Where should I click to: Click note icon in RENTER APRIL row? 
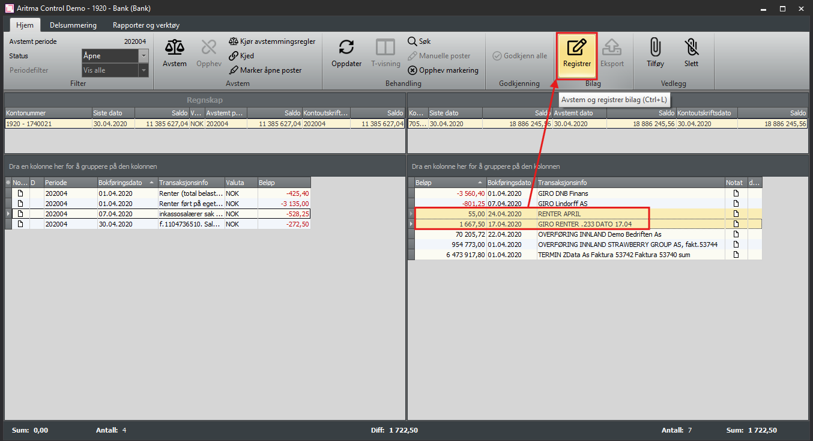[x=736, y=214]
